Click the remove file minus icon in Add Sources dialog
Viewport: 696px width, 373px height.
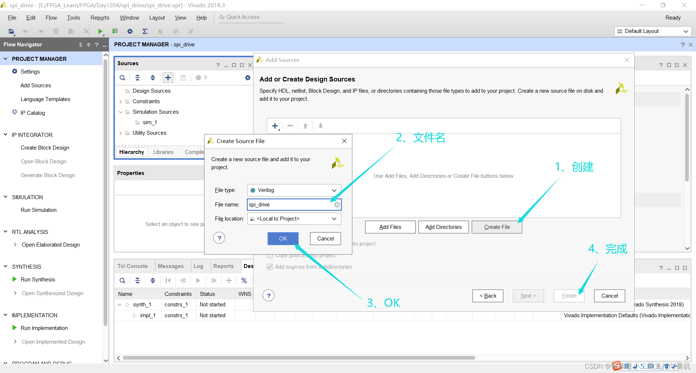290,126
